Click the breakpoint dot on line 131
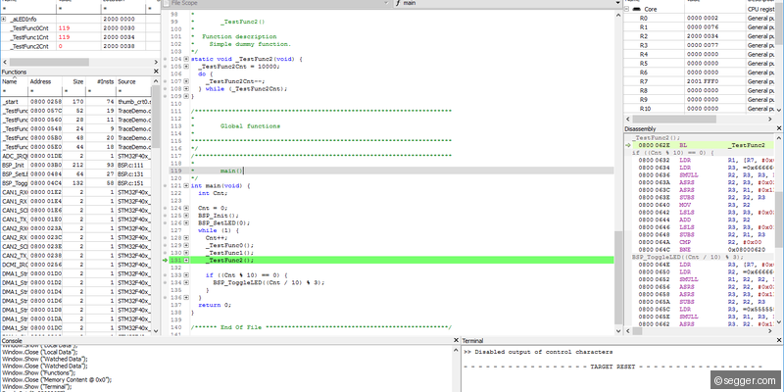This screenshot has height=392, width=784. [165, 260]
